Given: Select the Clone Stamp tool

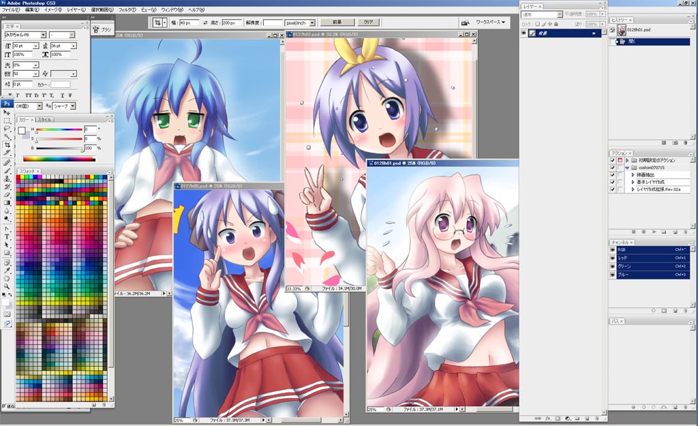Looking at the screenshot, I should point(7,178).
